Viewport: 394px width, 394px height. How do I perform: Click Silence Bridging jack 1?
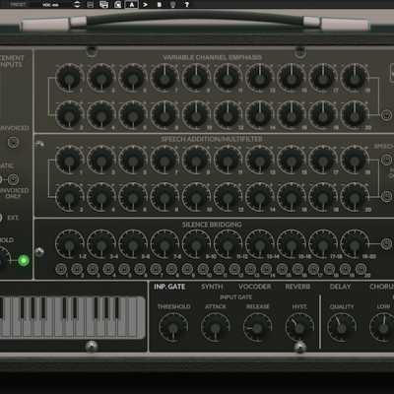point(61,269)
